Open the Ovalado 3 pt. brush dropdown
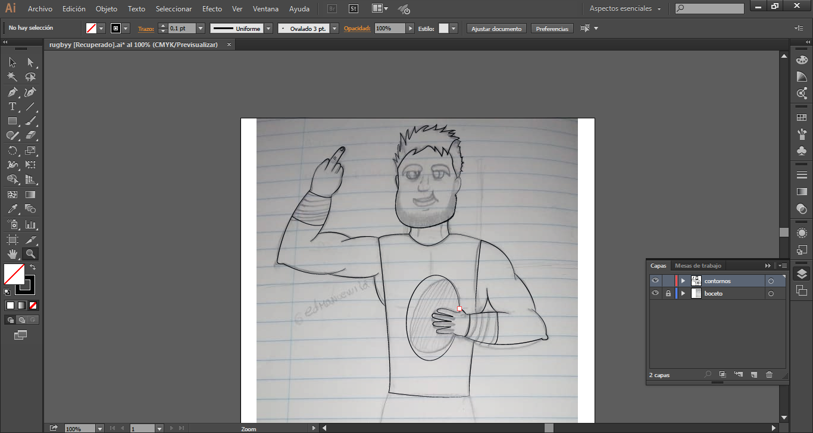 [x=334, y=29]
